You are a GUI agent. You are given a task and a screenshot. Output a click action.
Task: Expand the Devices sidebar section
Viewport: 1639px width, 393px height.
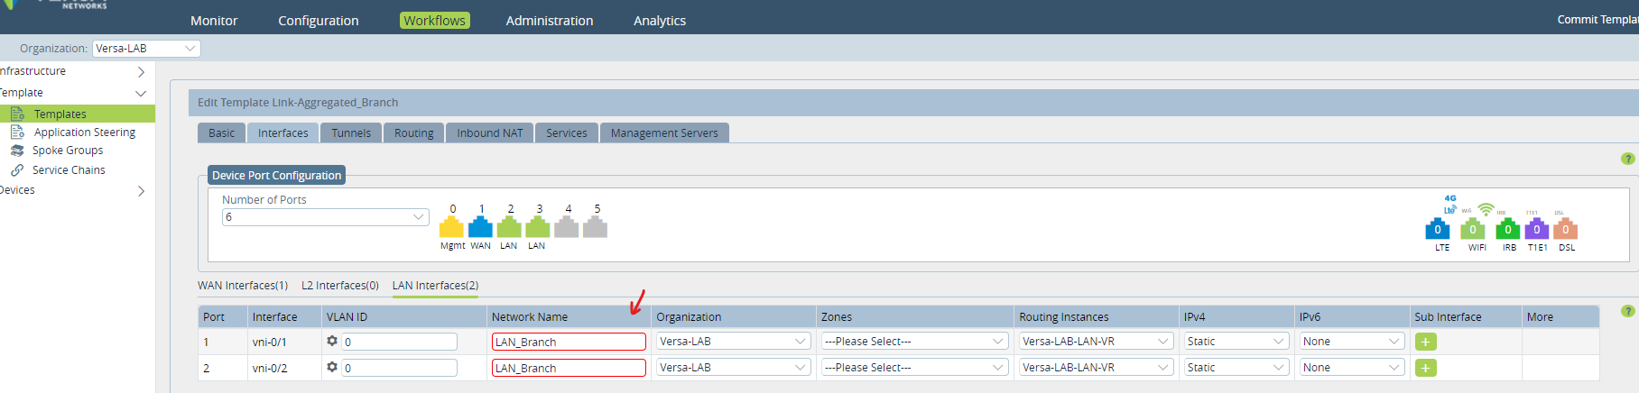point(141,190)
